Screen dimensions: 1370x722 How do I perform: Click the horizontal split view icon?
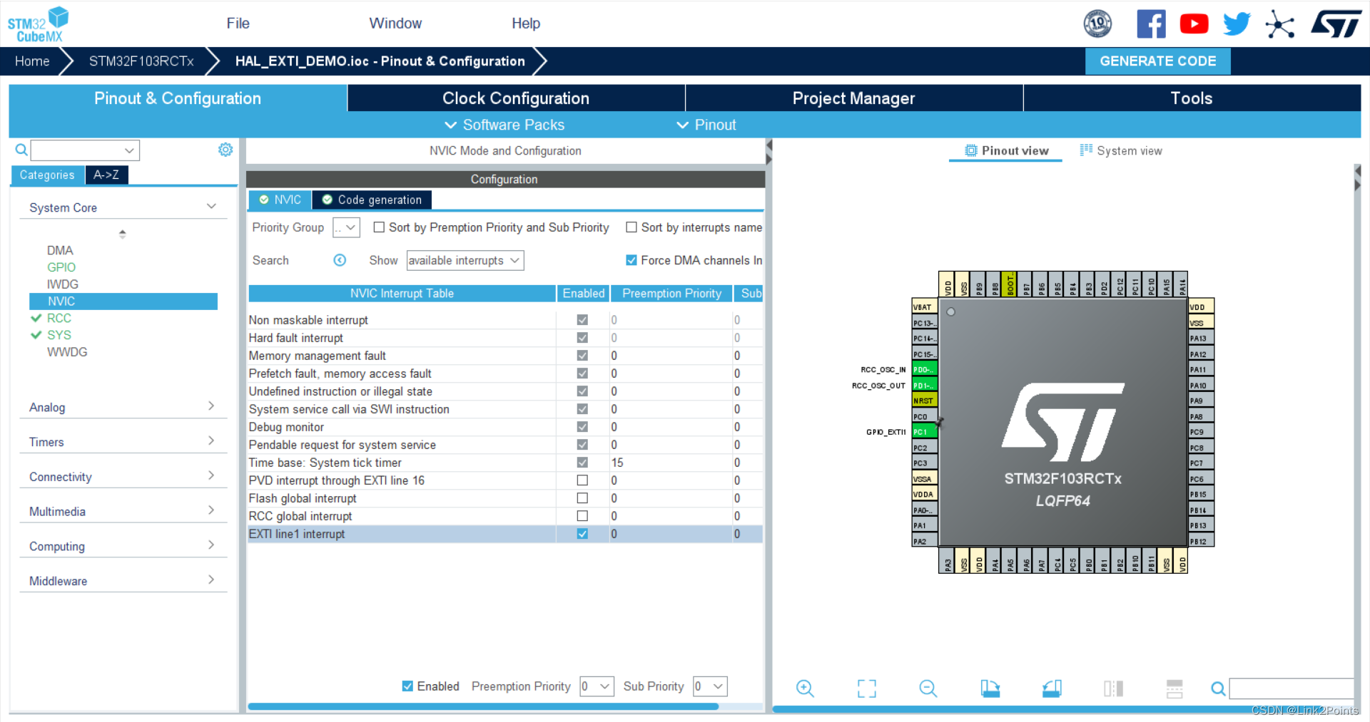point(1174,688)
